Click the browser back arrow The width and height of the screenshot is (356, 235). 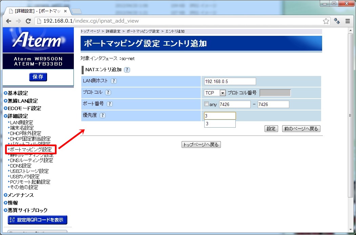[x=8, y=21]
